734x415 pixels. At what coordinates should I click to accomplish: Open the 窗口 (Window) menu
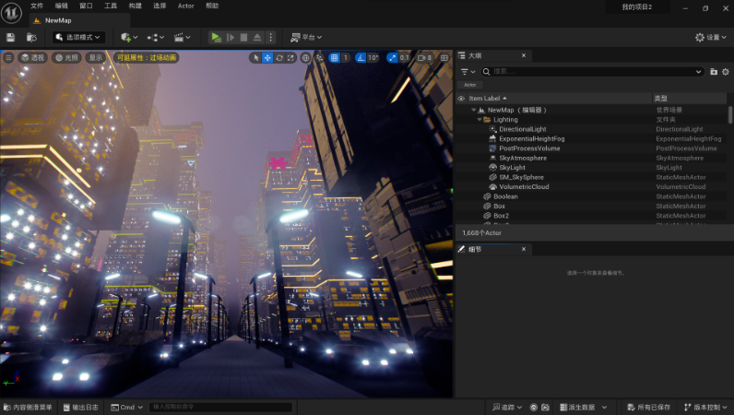[x=86, y=6]
